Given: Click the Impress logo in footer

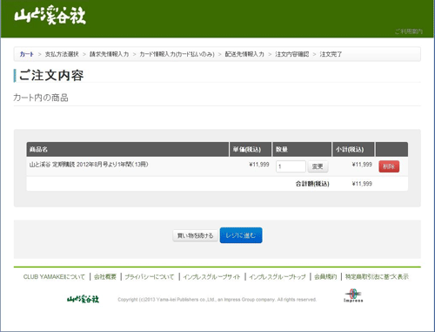Looking at the screenshot, I should click(x=353, y=295).
